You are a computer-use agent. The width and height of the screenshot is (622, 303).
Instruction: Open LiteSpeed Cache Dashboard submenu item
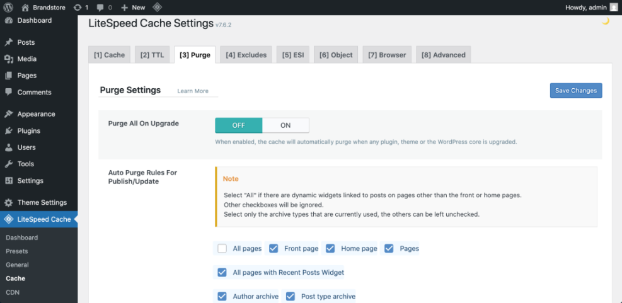(x=22, y=238)
